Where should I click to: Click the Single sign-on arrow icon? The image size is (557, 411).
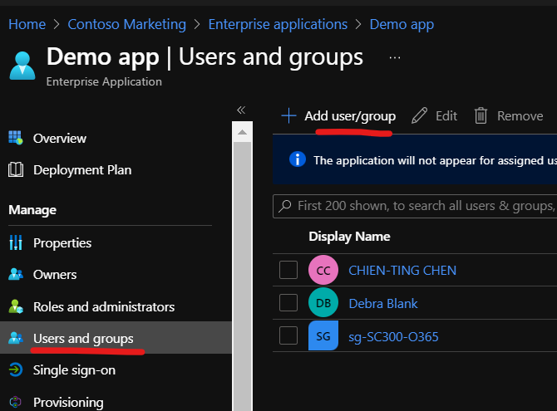point(16,369)
